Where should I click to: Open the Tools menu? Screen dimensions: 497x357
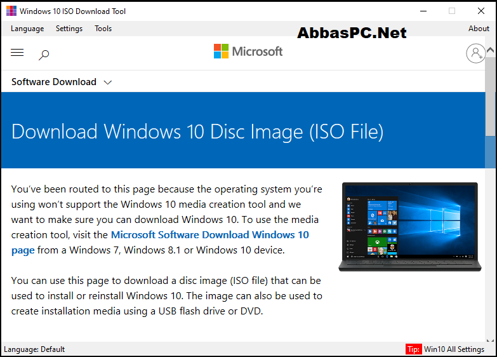(103, 29)
